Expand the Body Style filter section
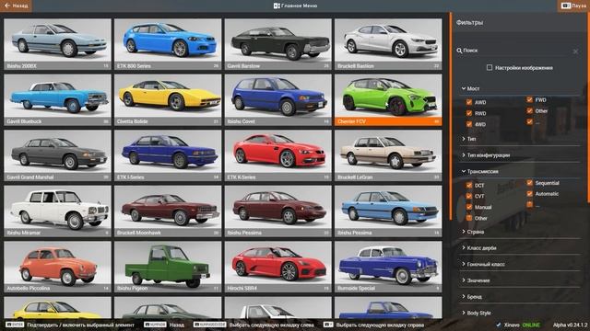The image size is (590, 331). click(x=519, y=313)
